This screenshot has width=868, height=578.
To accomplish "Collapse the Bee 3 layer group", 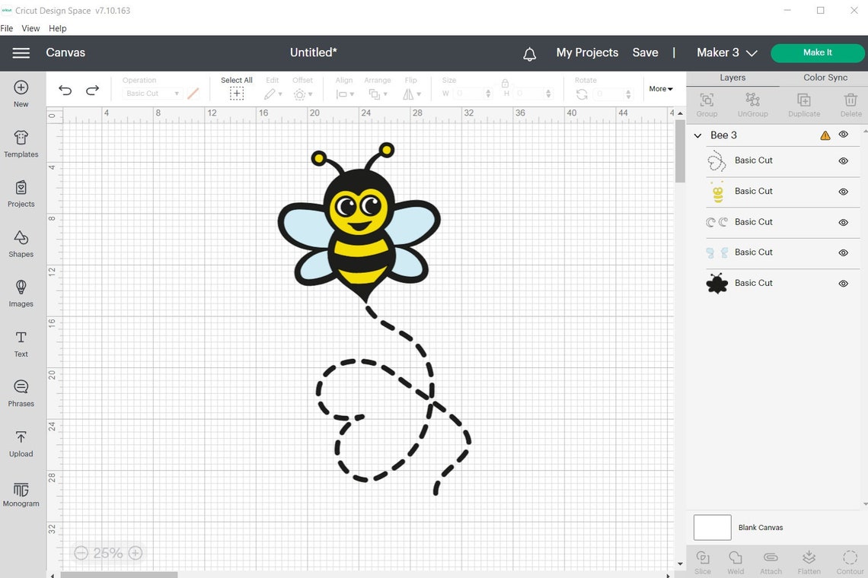I will coord(697,135).
